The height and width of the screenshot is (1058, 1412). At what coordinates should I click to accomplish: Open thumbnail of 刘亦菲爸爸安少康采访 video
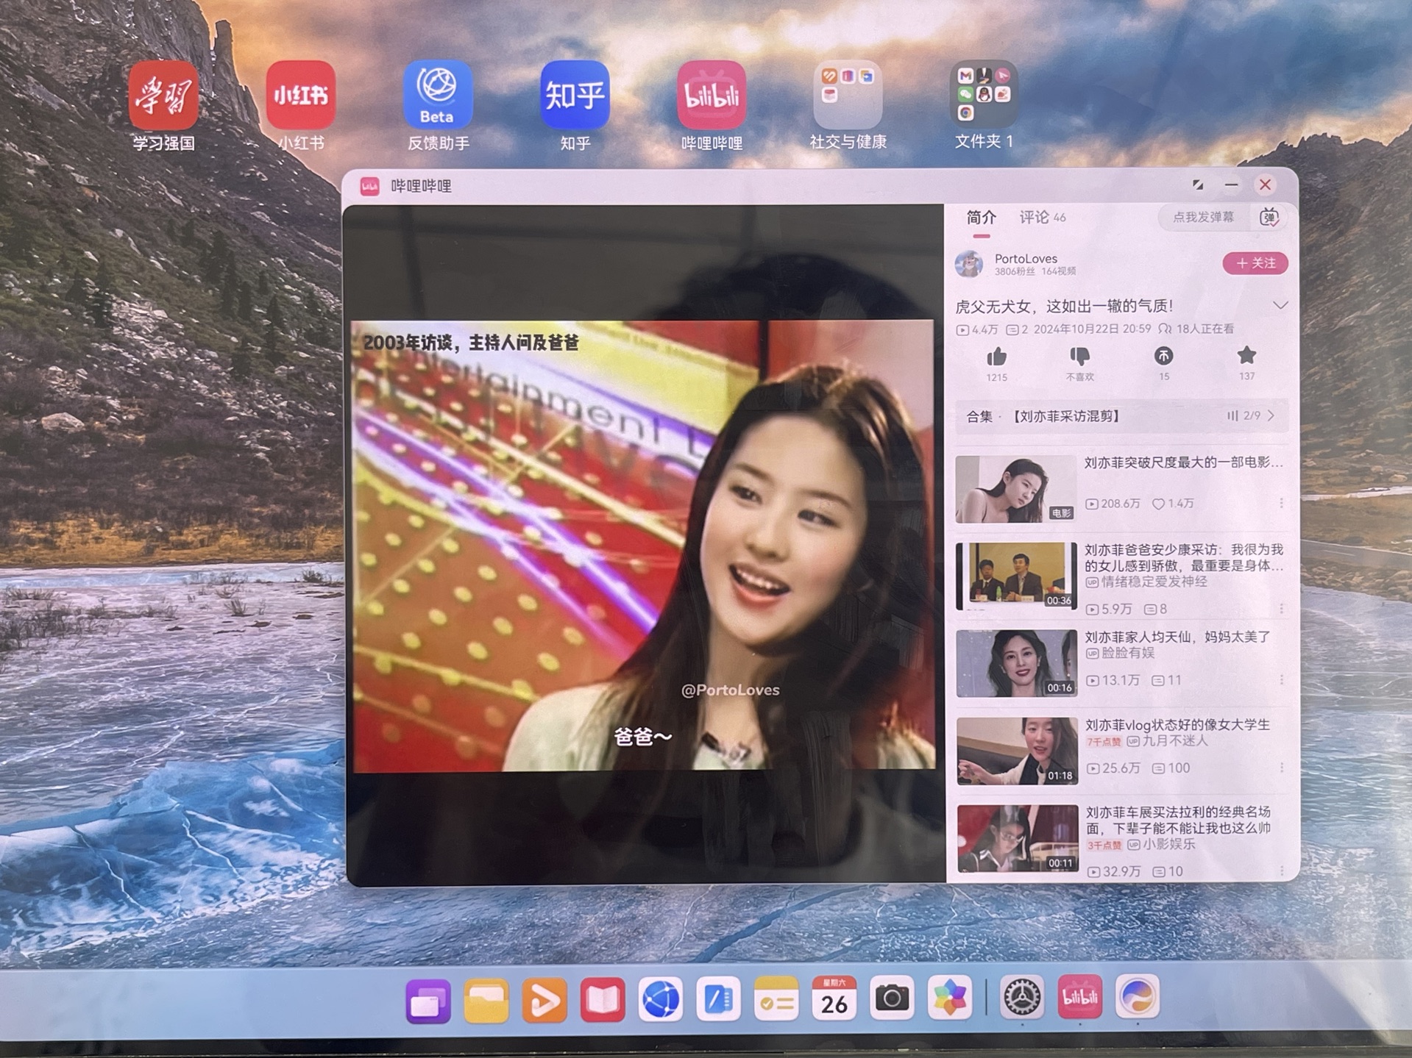(x=1016, y=576)
